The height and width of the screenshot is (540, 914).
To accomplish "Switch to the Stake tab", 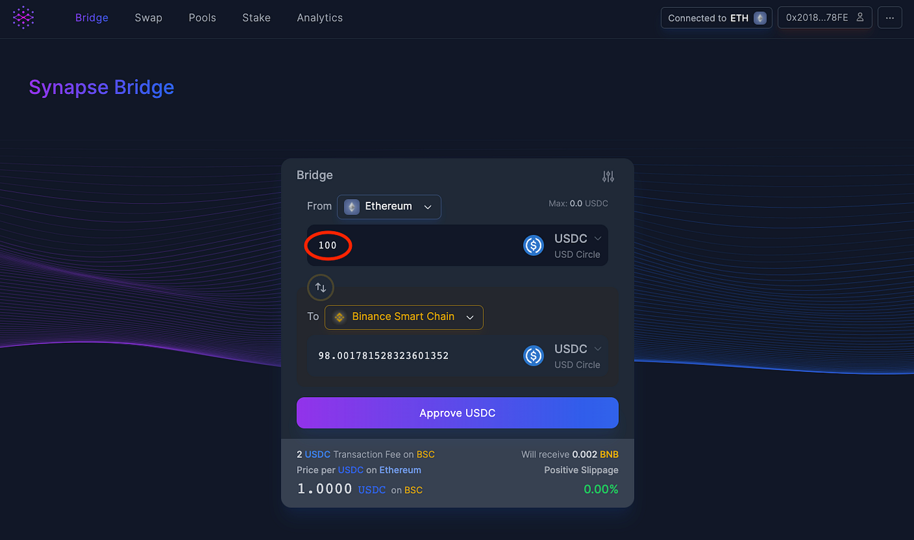I will pos(257,18).
